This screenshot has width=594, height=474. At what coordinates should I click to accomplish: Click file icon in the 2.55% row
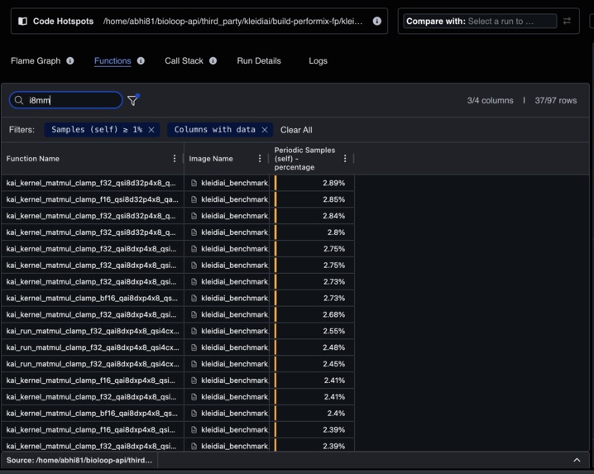coord(194,331)
